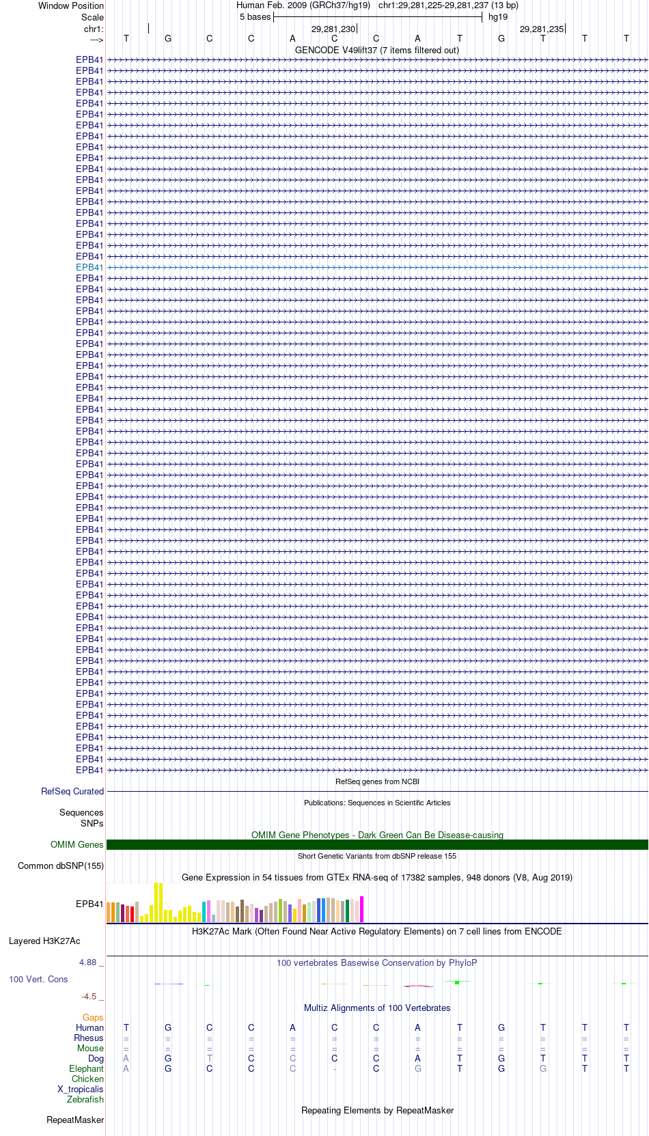Open 'Publications: Sequences in Scientific Articles' title
This screenshot has width=649, height=1136.
click(377, 803)
